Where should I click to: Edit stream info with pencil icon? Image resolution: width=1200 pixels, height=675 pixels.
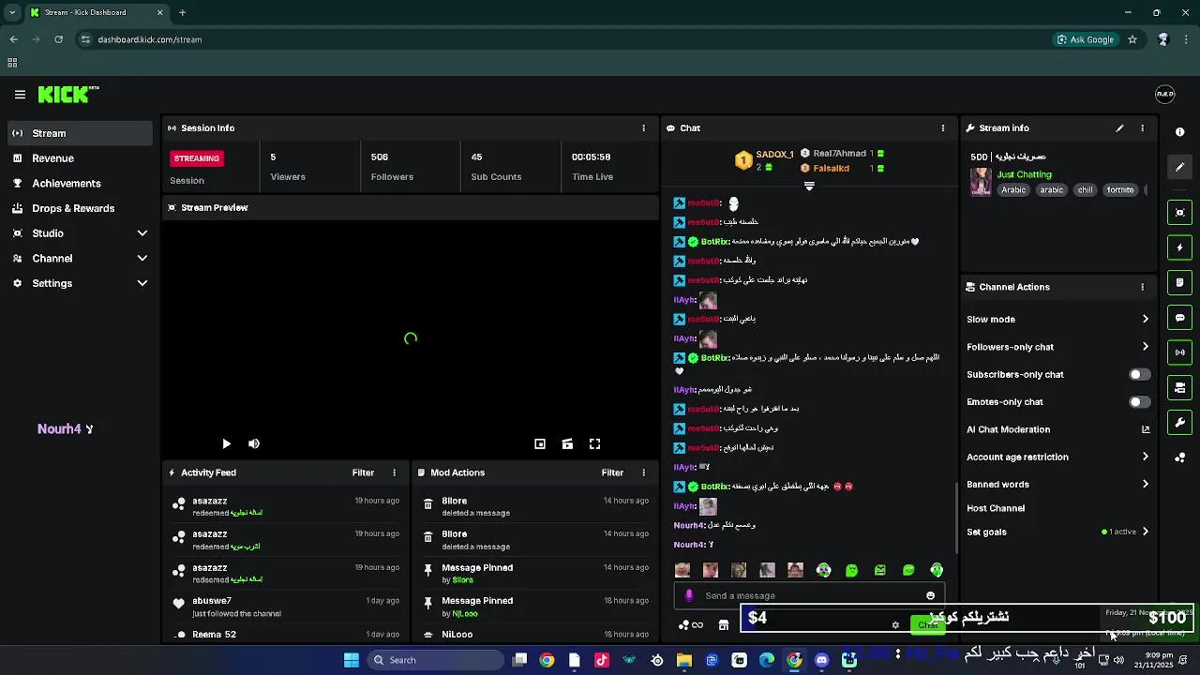[x=1119, y=128]
